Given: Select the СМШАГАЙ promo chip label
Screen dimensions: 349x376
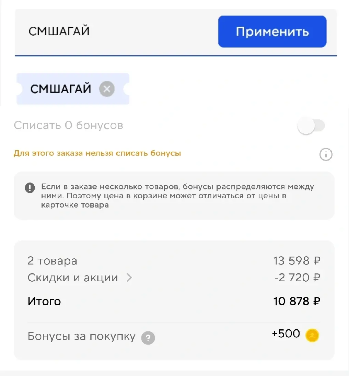Looking at the screenshot, I should pyautogui.click(x=61, y=89).
